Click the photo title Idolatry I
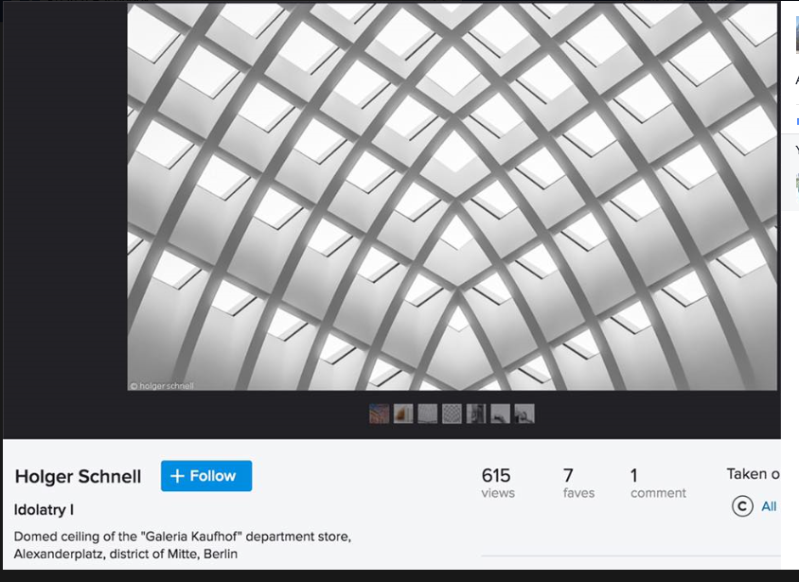Image resolution: width=799 pixels, height=582 pixels. [44, 510]
